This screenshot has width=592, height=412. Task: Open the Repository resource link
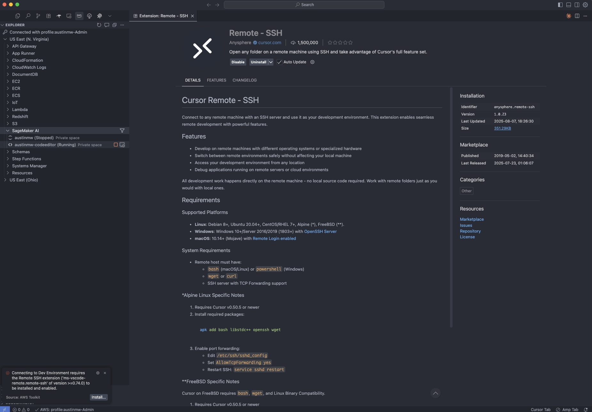pyautogui.click(x=470, y=231)
